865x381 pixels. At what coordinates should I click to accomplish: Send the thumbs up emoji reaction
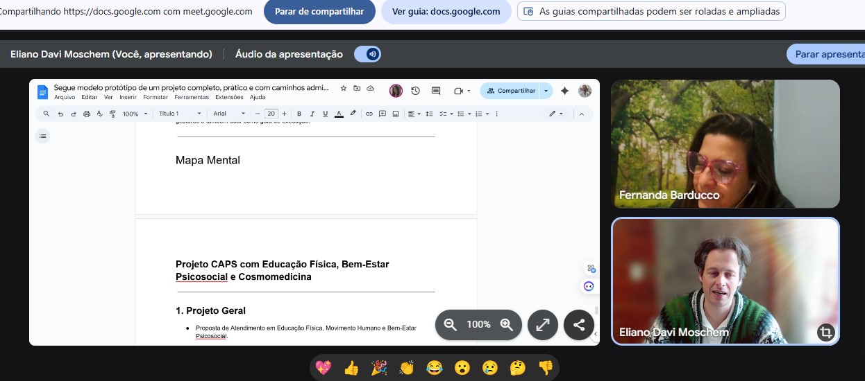[x=351, y=368]
